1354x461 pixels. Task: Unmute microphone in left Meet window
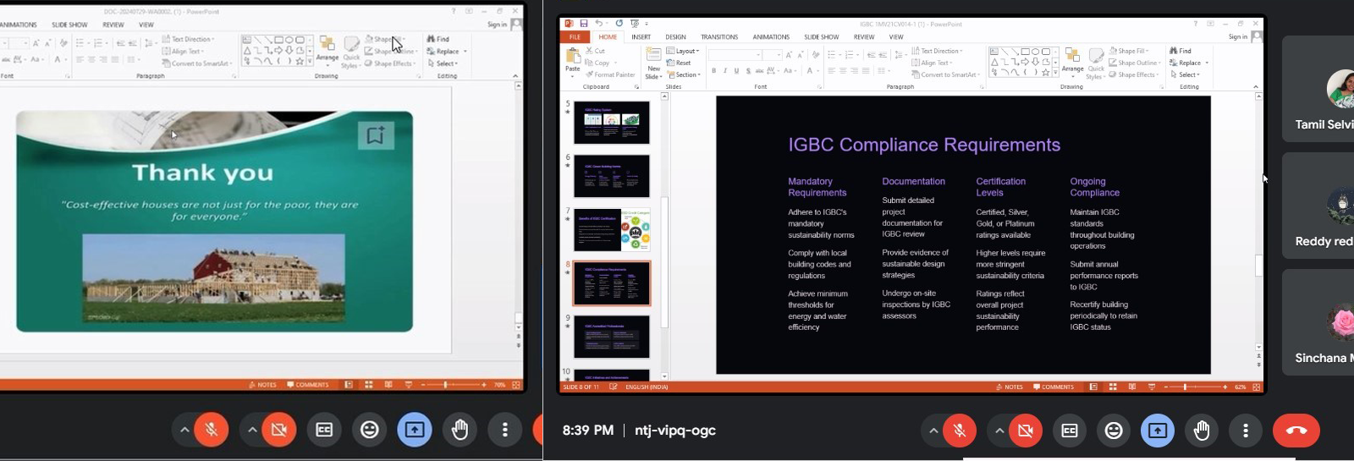(212, 430)
